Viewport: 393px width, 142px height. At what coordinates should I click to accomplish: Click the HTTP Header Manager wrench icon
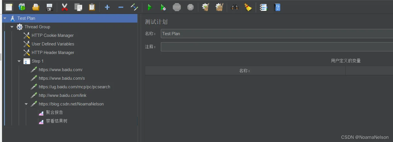click(x=27, y=53)
